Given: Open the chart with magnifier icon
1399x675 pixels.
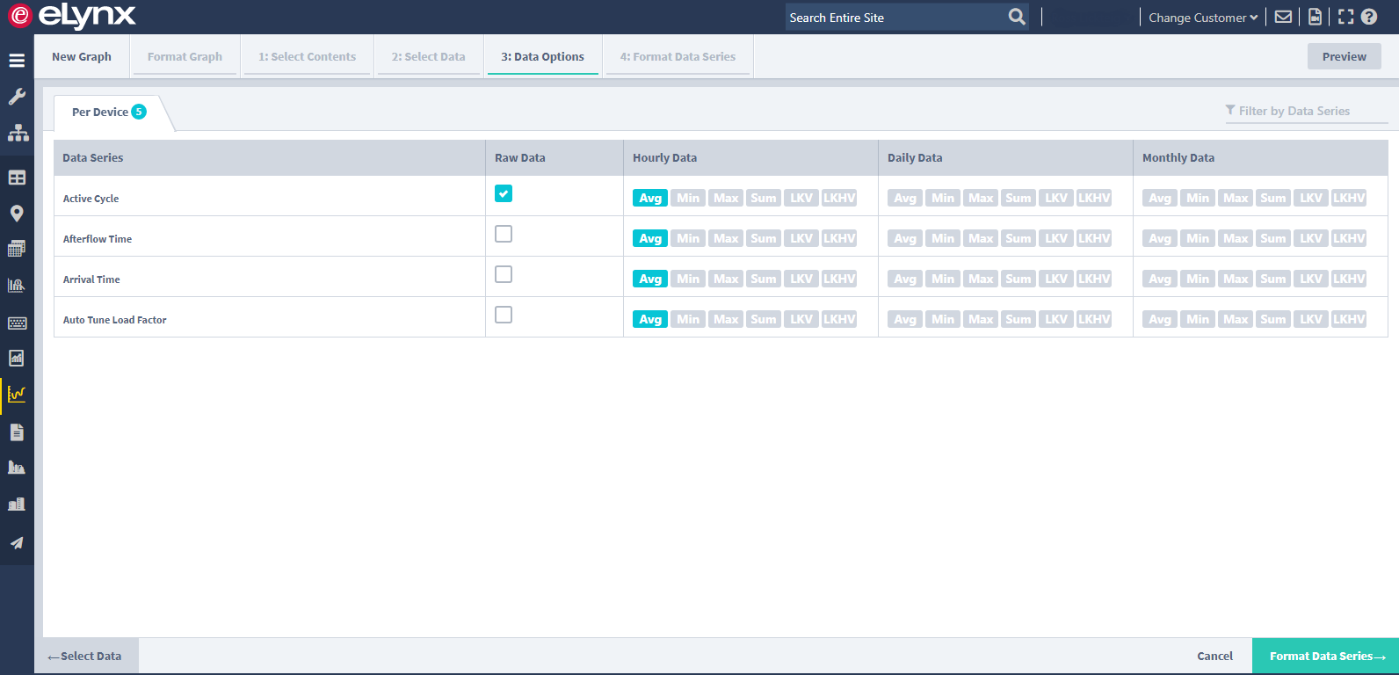Looking at the screenshot, I should pos(17,286).
